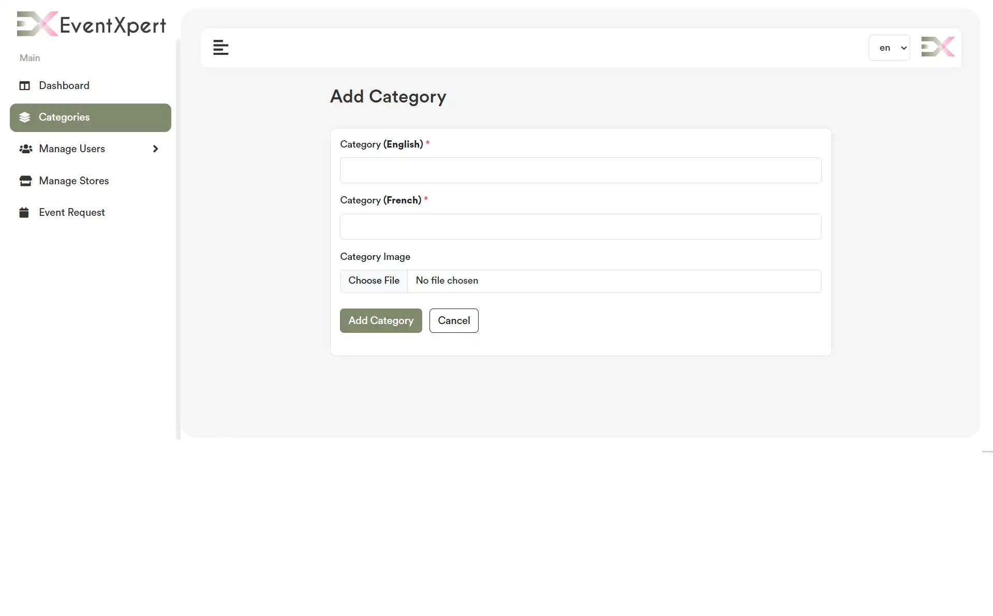Click the Manage Stores storefront icon
The image size is (993, 616).
(25, 181)
